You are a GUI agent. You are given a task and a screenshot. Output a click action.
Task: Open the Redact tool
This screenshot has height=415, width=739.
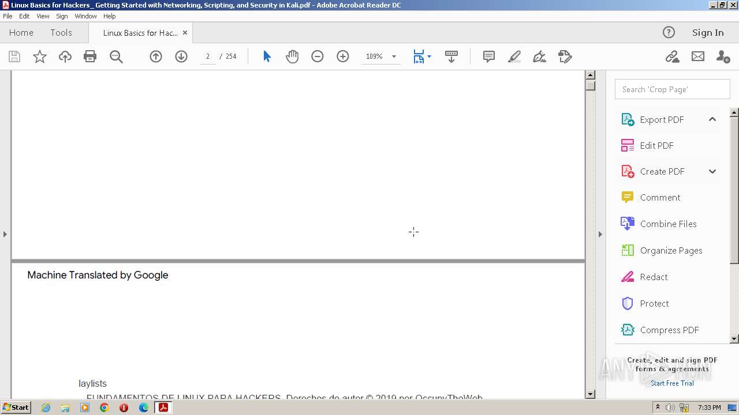point(654,277)
